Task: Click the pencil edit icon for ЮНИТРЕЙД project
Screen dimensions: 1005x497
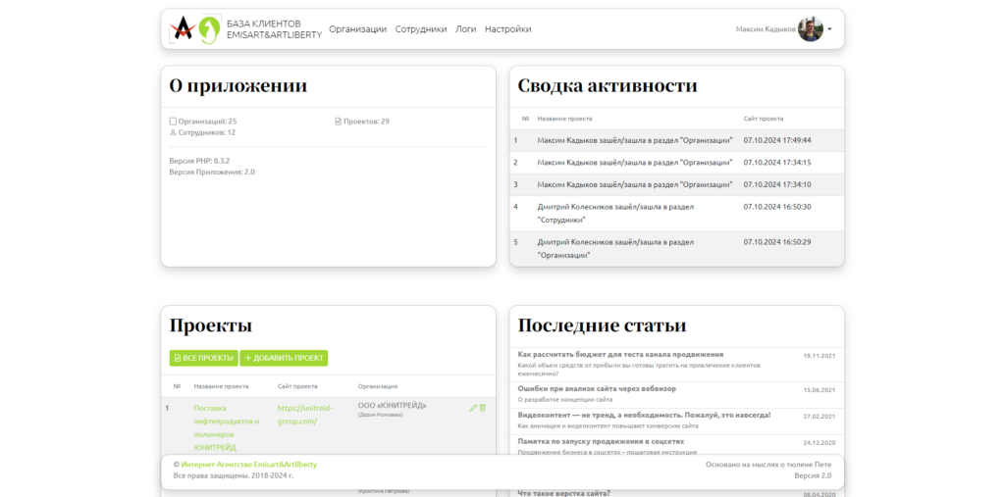Action: tap(473, 408)
